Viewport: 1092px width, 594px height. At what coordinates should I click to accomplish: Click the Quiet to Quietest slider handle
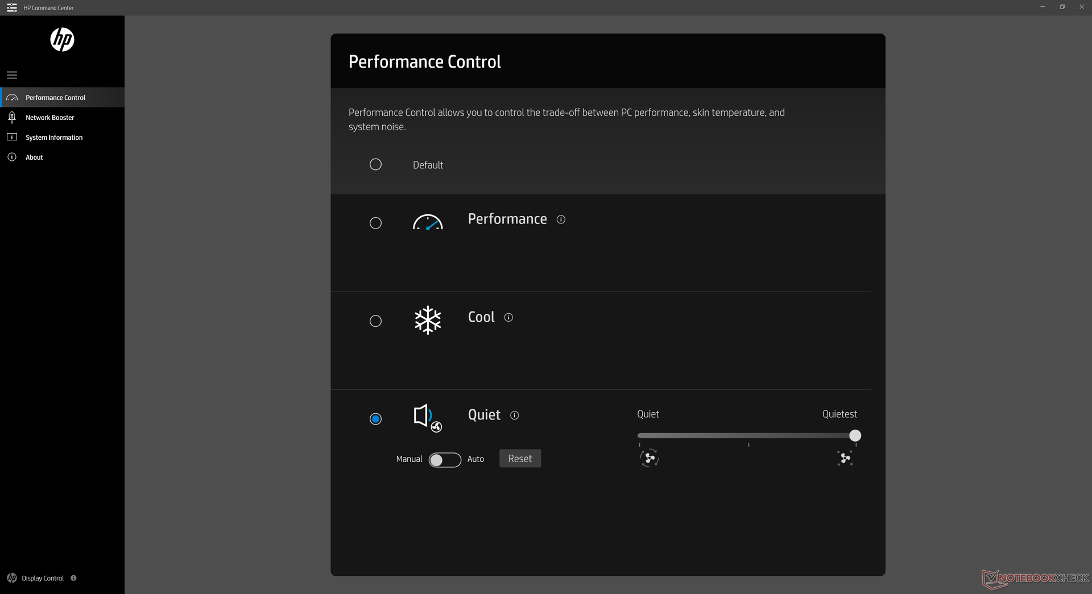[855, 436]
